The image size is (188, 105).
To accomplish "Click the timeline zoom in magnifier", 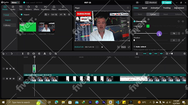I will point(184,54).
